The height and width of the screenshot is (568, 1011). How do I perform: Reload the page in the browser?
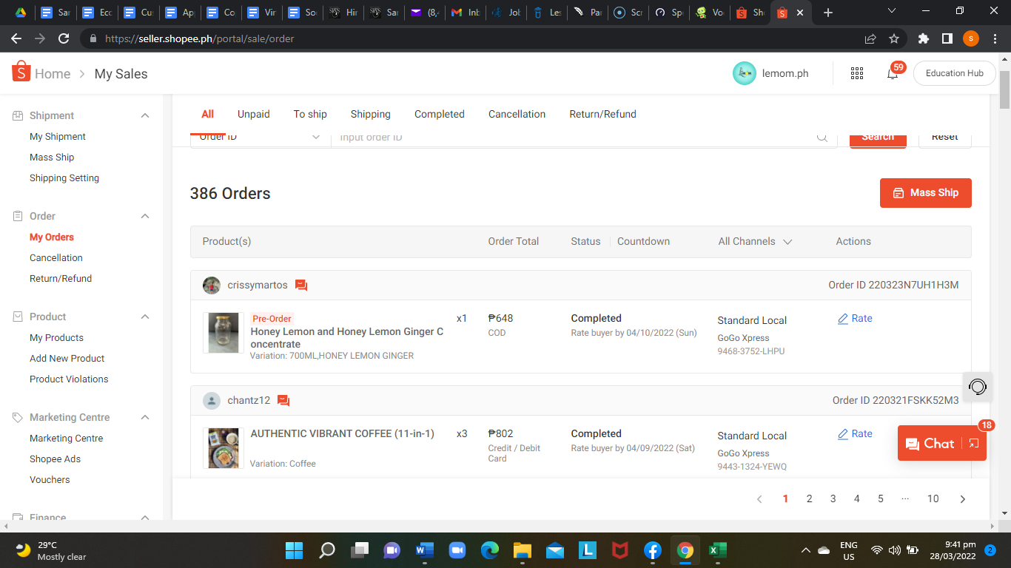(64, 38)
